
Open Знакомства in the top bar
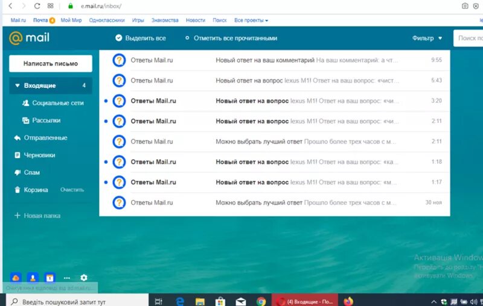[x=165, y=20]
